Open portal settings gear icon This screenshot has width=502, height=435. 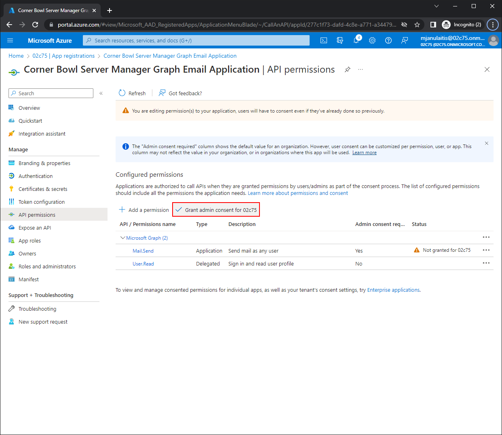tap(372, 40)
